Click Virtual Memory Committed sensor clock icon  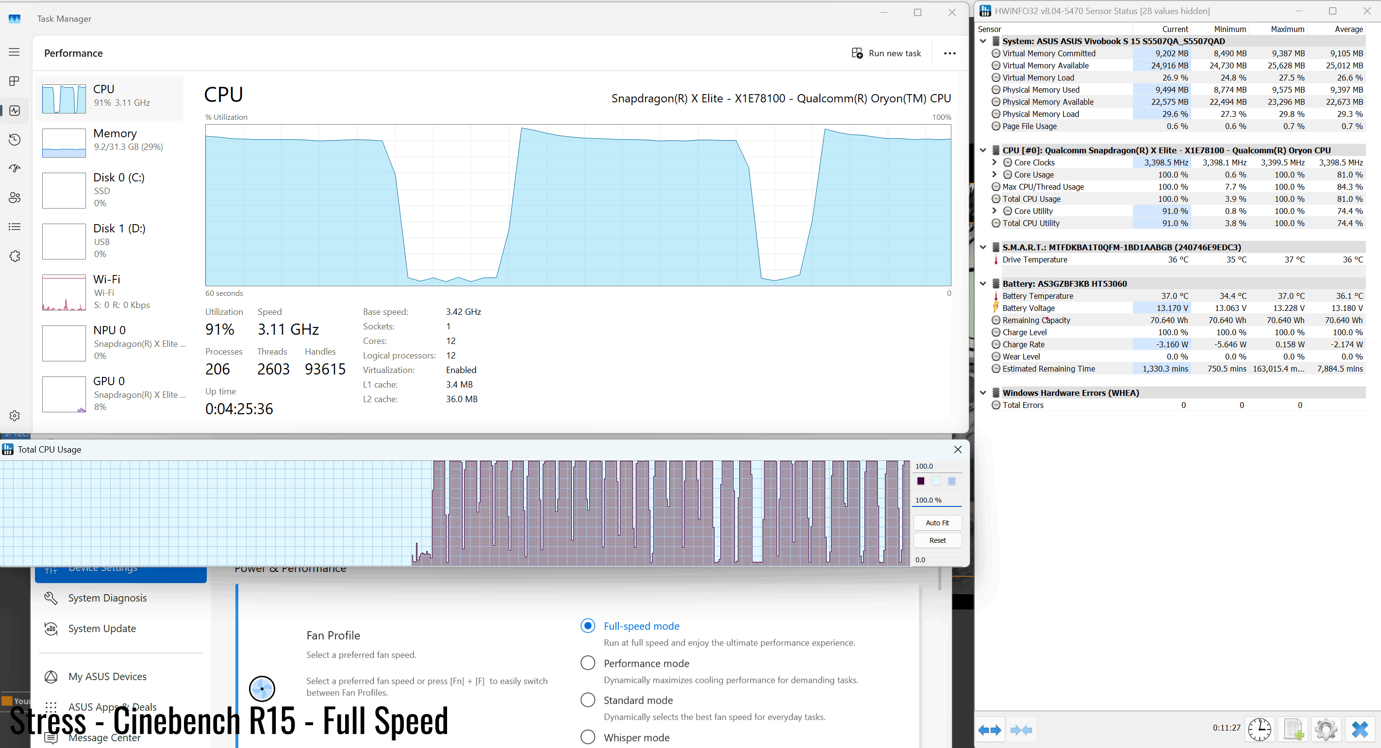pyautogui.click(x=996, y=53)
